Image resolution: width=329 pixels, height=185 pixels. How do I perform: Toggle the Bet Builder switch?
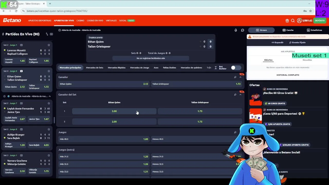236,68
